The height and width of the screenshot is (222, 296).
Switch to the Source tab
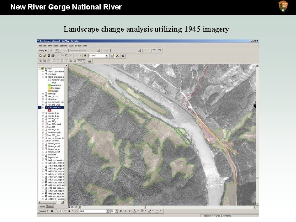(50, 206)
